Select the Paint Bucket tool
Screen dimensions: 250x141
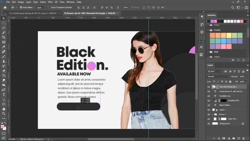pyautogui.click(x=4, y=76)
